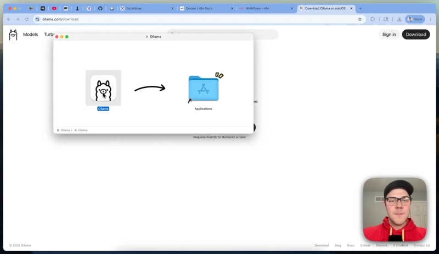This screenshot has width=439, height=254.
Task: Click the webcam video overlay thumbnail
Action: click(x=395, y=209)
